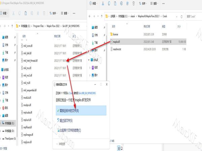Click bin.X86_64_WINDOWS link in replace dialog
Viewport: 202px width, 151px height.
[x=87, y=93]
